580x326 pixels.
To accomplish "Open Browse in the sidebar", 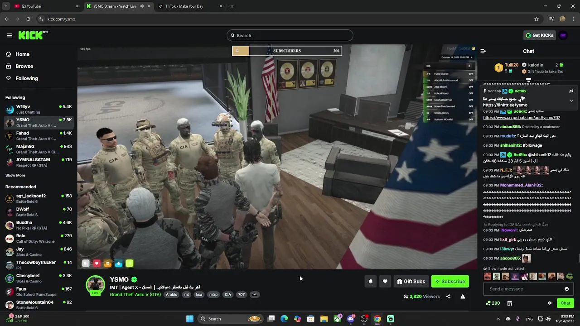I will tap(24, 66).
